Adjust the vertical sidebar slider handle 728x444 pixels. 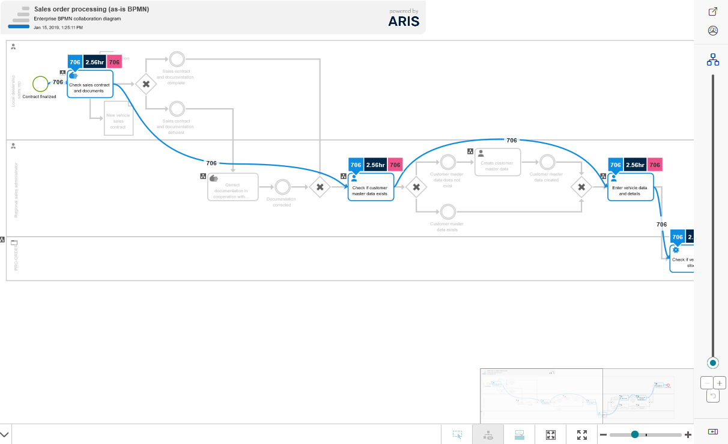click(x=713, y=363)
